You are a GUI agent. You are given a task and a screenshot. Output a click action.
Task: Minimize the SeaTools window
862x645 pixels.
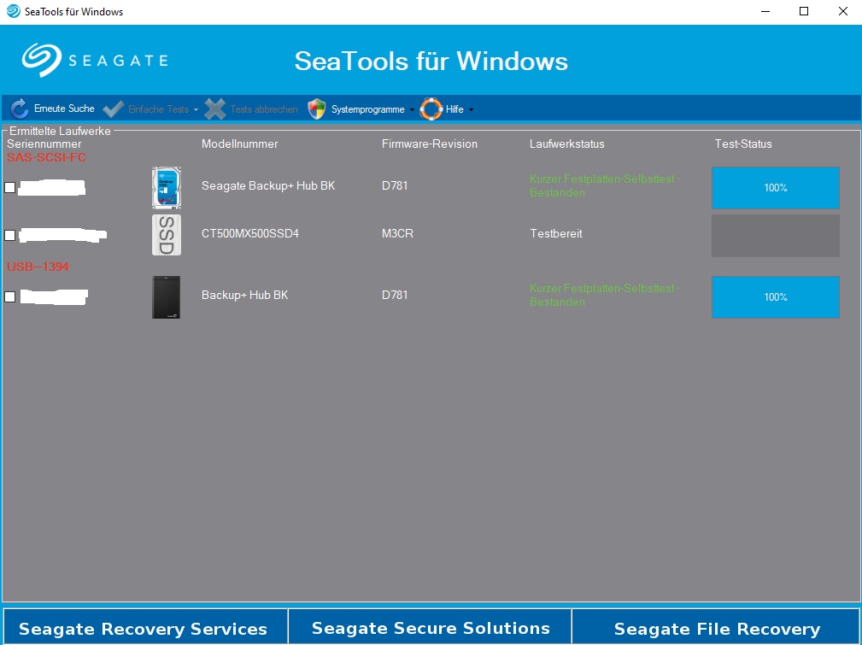click(765, 11)
